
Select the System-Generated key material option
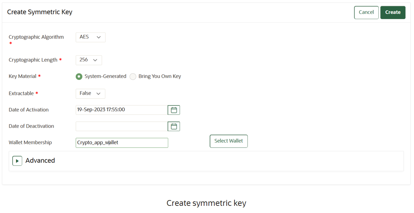pyautogui.click(x=79, y=76)
